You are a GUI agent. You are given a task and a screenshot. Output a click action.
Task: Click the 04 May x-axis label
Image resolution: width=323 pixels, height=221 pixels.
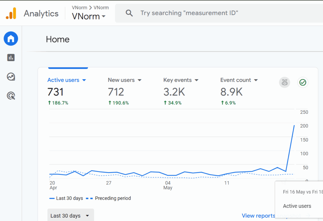pos(168,185)
